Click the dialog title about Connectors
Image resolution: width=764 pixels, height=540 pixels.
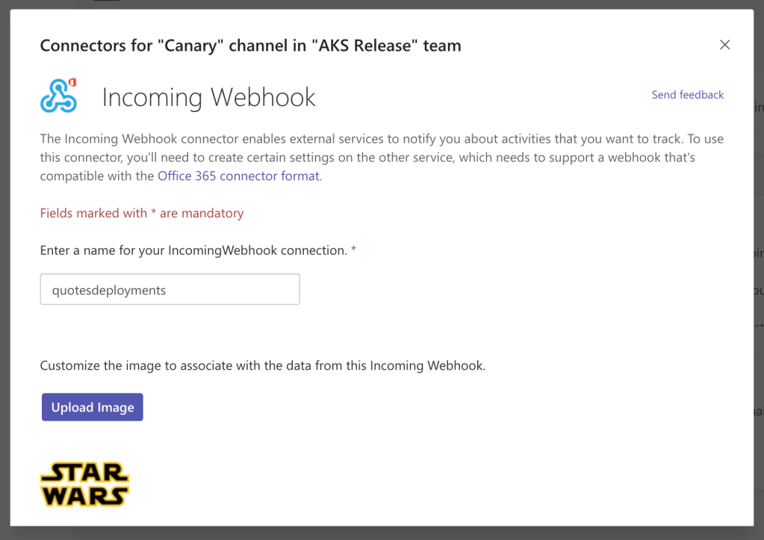coord(250,46)
